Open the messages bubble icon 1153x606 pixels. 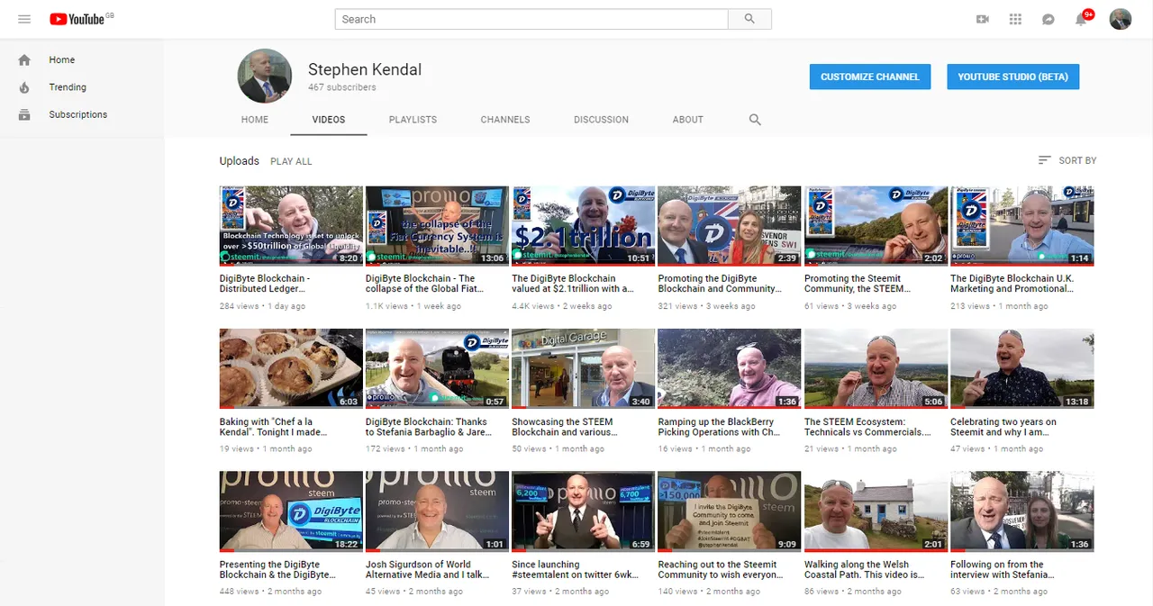pos(1049,19)
